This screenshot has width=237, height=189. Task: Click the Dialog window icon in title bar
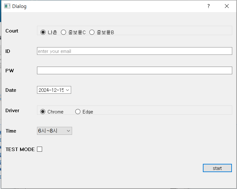(7, 6)
